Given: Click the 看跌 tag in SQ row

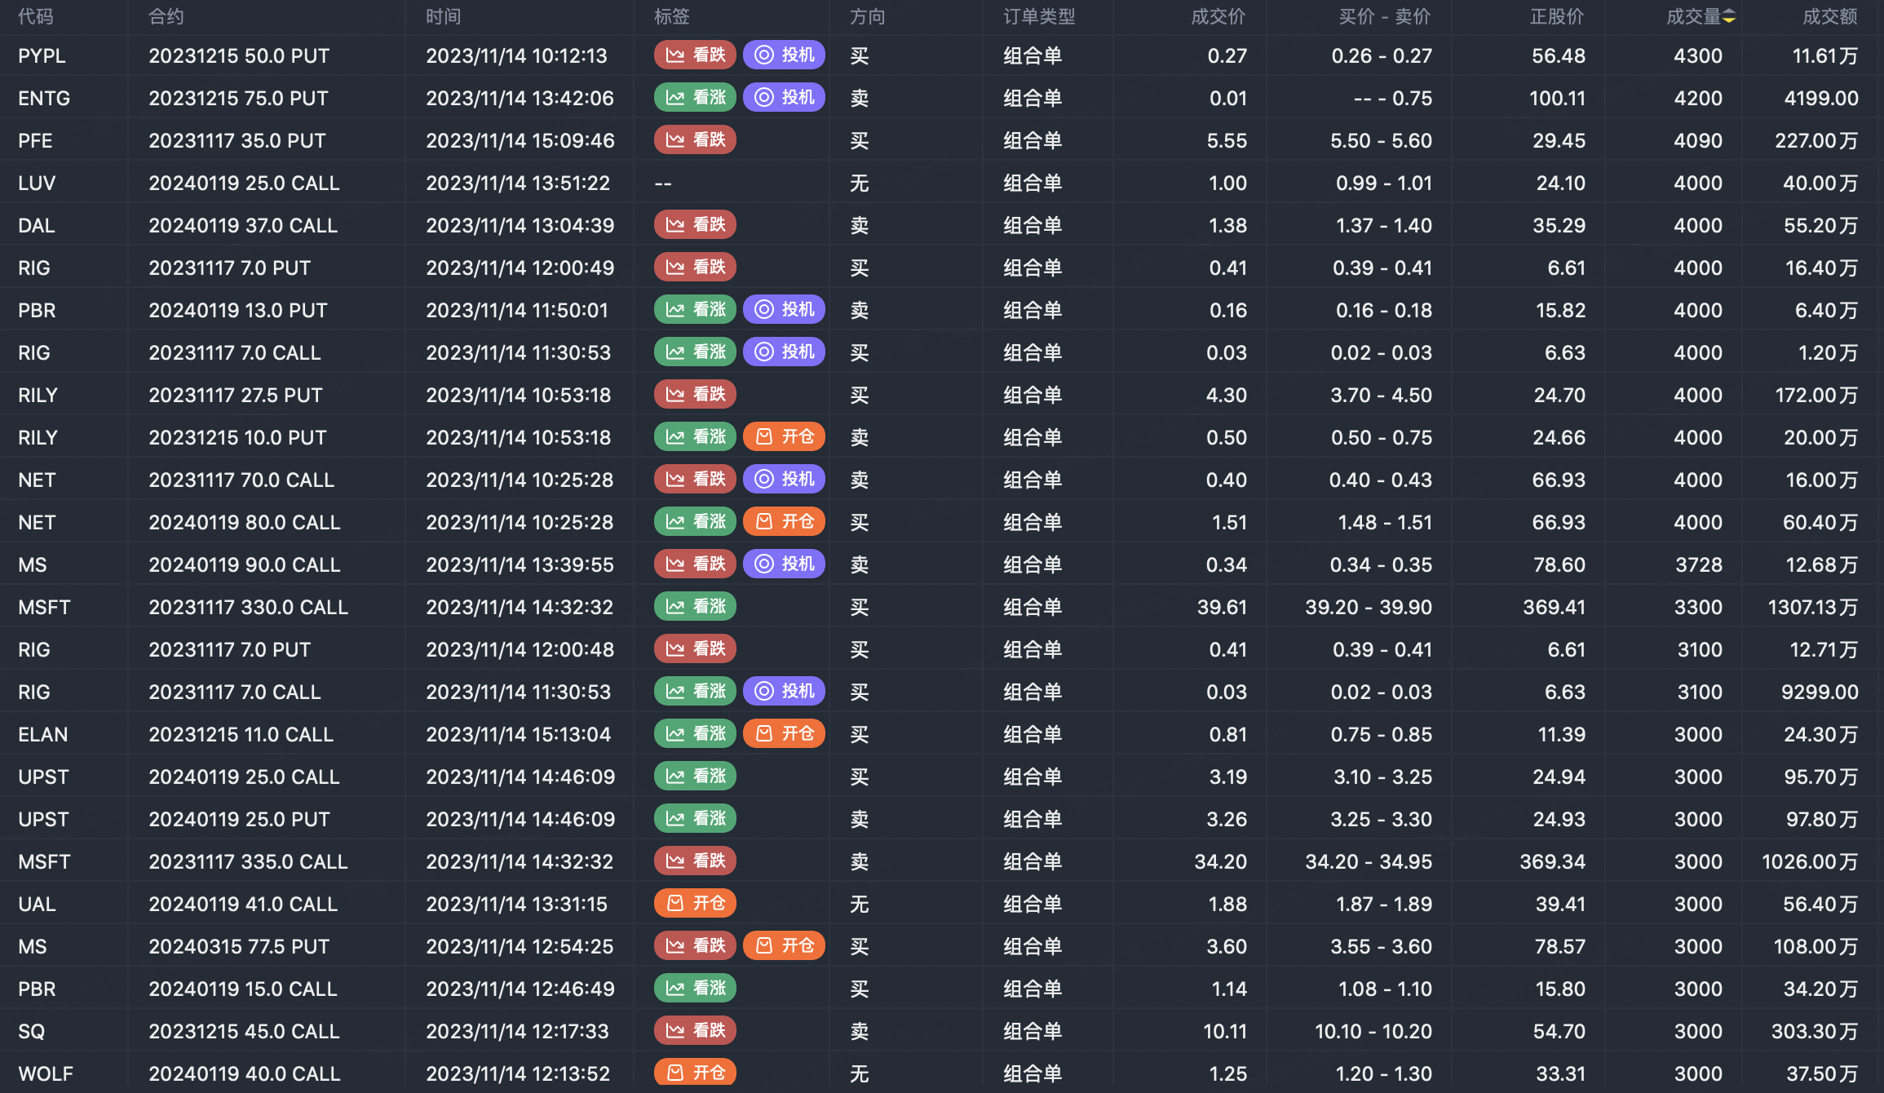Looking at the screenshot, I should (695, 1030).
